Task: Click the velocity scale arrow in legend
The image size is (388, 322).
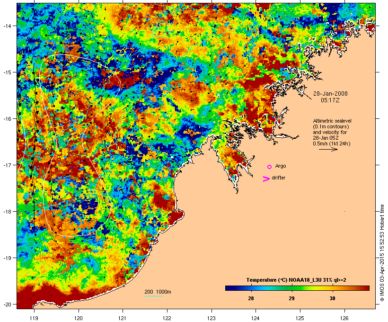Action: pos(328,149)
